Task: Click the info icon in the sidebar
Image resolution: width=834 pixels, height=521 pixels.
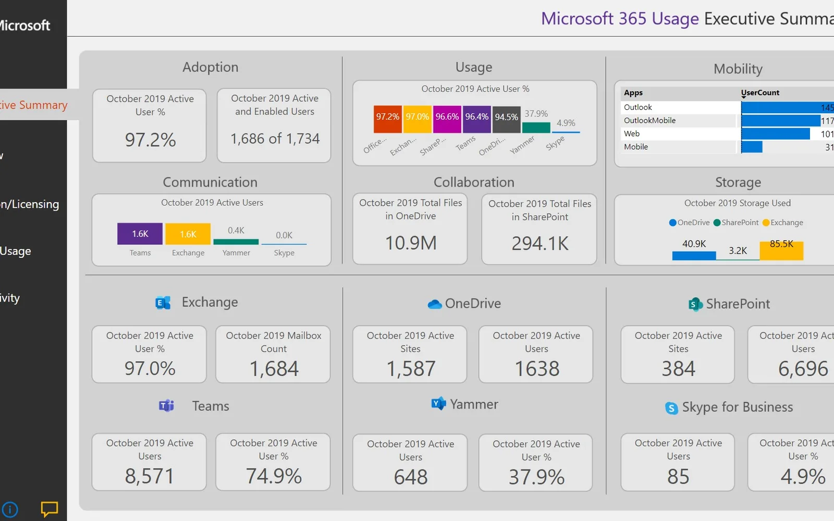Action: pos(9,509)
